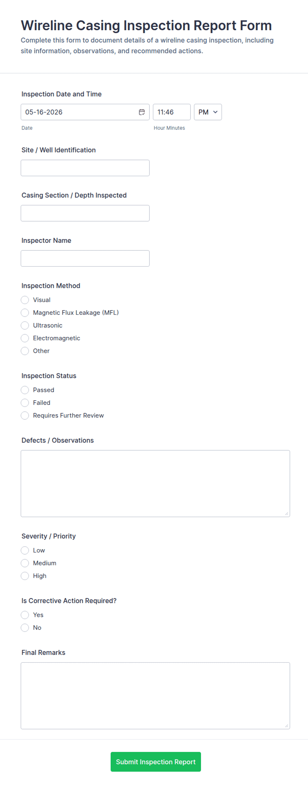Click the Defects / Observations text area
The height and width of the screenshot is (788, 308).
pyautogui.click(x=155, y=484)
